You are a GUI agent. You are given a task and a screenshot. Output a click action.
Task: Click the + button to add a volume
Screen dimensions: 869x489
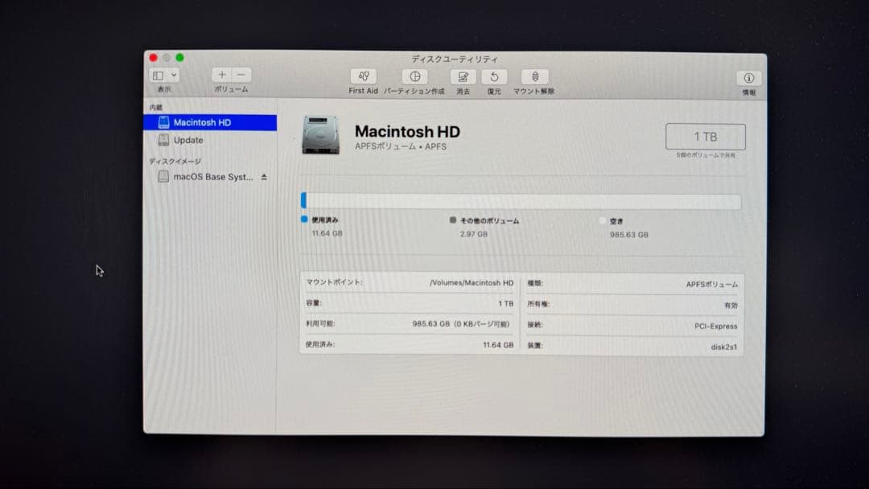pyautogui.click(x=221, y=74)
